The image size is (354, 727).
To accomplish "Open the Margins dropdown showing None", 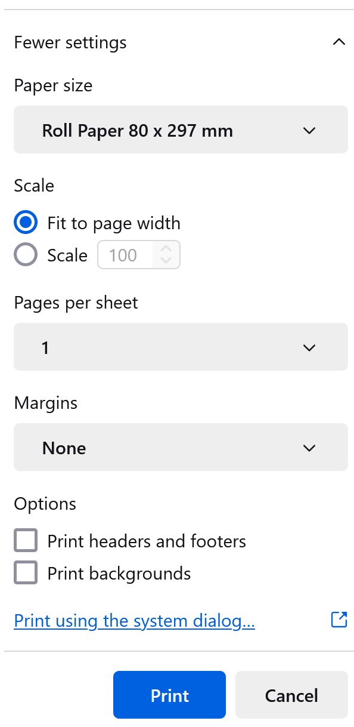I will point(181,447).
